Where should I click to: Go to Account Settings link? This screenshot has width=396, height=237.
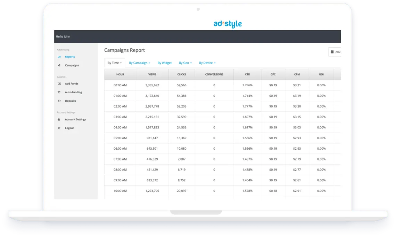75,119
